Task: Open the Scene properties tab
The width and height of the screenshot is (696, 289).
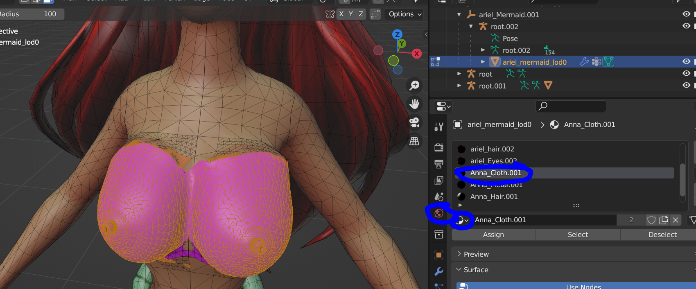Action: [x=439, y=197]
